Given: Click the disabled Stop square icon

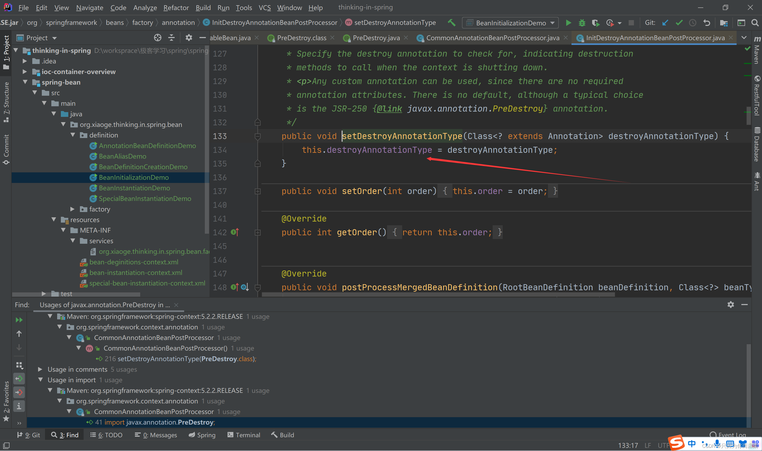Looking at the screenshot, I should tap(631, 23).
